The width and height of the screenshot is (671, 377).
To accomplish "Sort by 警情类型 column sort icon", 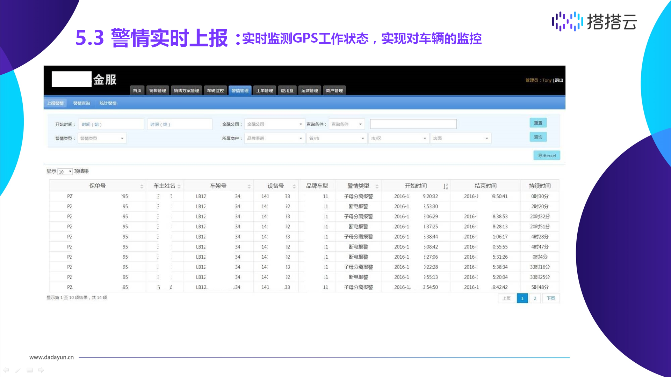I will pos(377,186).
